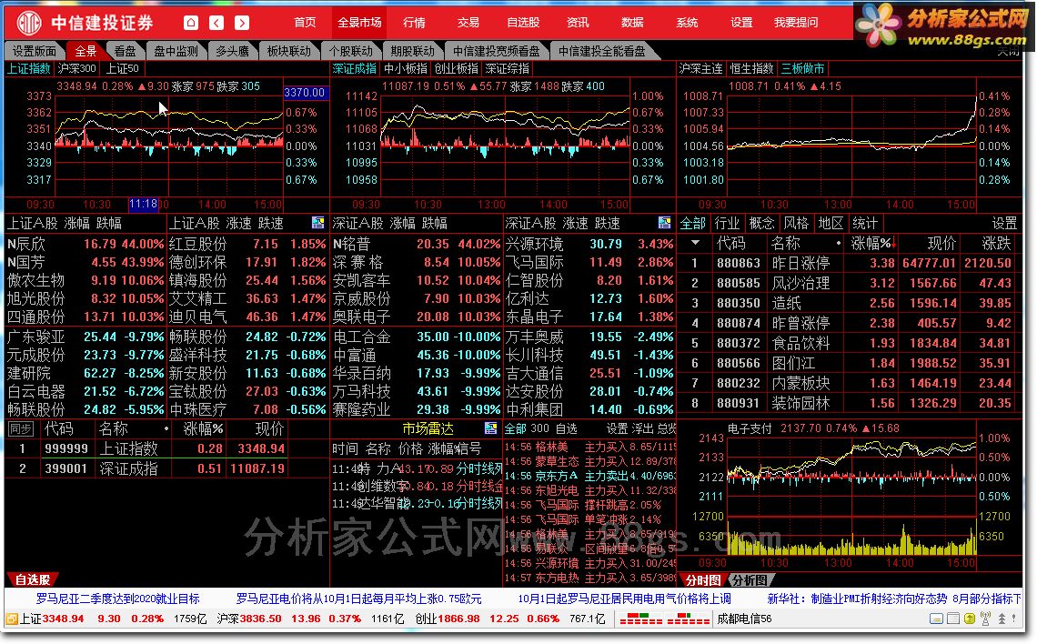This screenshot has width=1037, height=644.
Task: Click the double up-arrow icon in status bar
Action: coord(1002,619)
